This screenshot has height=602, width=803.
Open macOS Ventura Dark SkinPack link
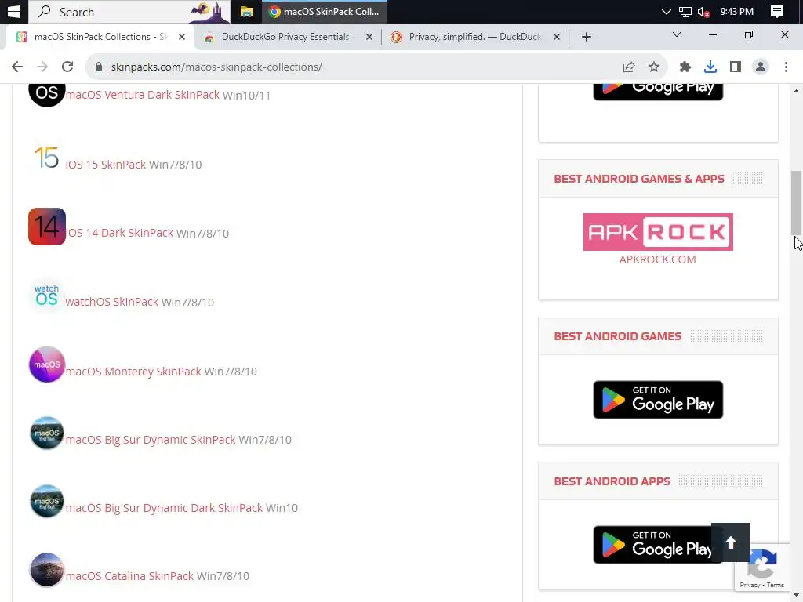tap(143, 95)
